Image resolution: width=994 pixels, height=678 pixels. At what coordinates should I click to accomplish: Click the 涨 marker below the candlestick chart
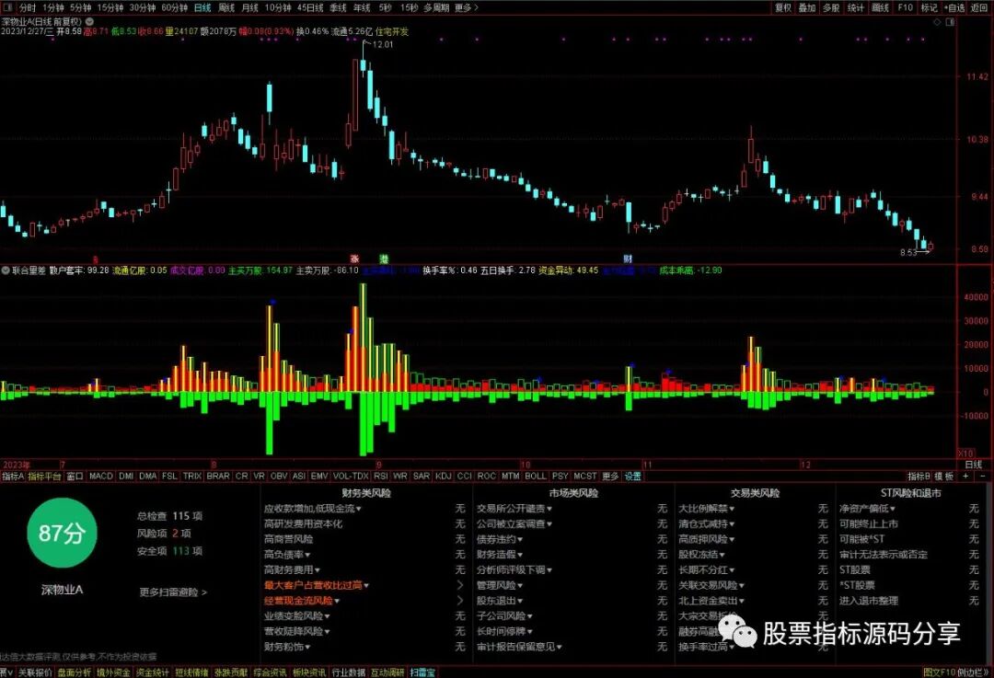(x=355, y=259)
